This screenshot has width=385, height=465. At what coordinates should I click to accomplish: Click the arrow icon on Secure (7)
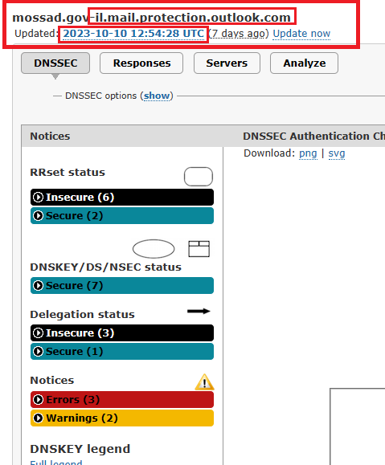tap(38, 286)
